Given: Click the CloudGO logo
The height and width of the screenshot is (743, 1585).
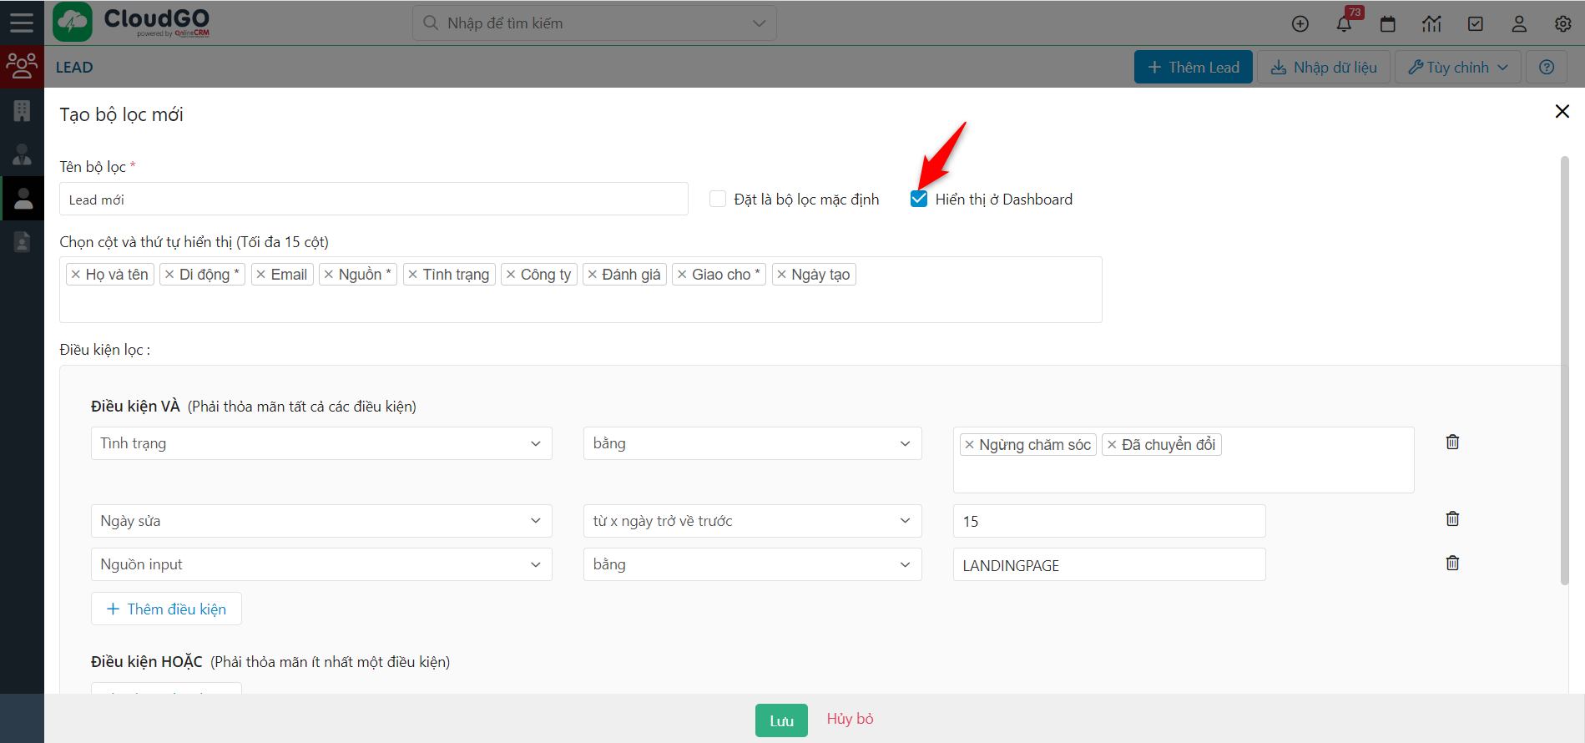Looking at the screenshot, I should [132, 23].
